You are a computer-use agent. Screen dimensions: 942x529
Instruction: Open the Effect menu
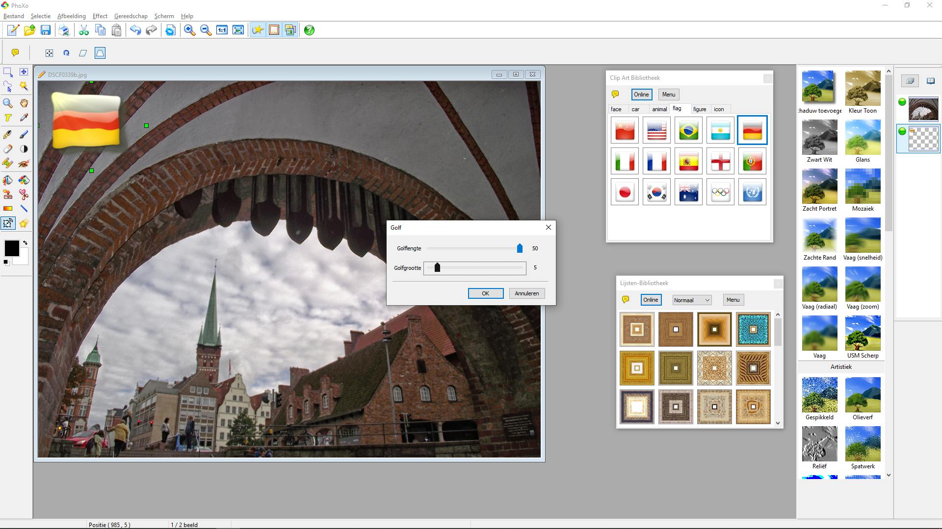pyautogui.click(x=100, y=16)
